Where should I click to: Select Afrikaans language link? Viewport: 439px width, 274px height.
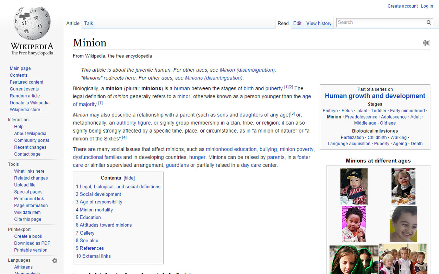(x=23, y=267)
